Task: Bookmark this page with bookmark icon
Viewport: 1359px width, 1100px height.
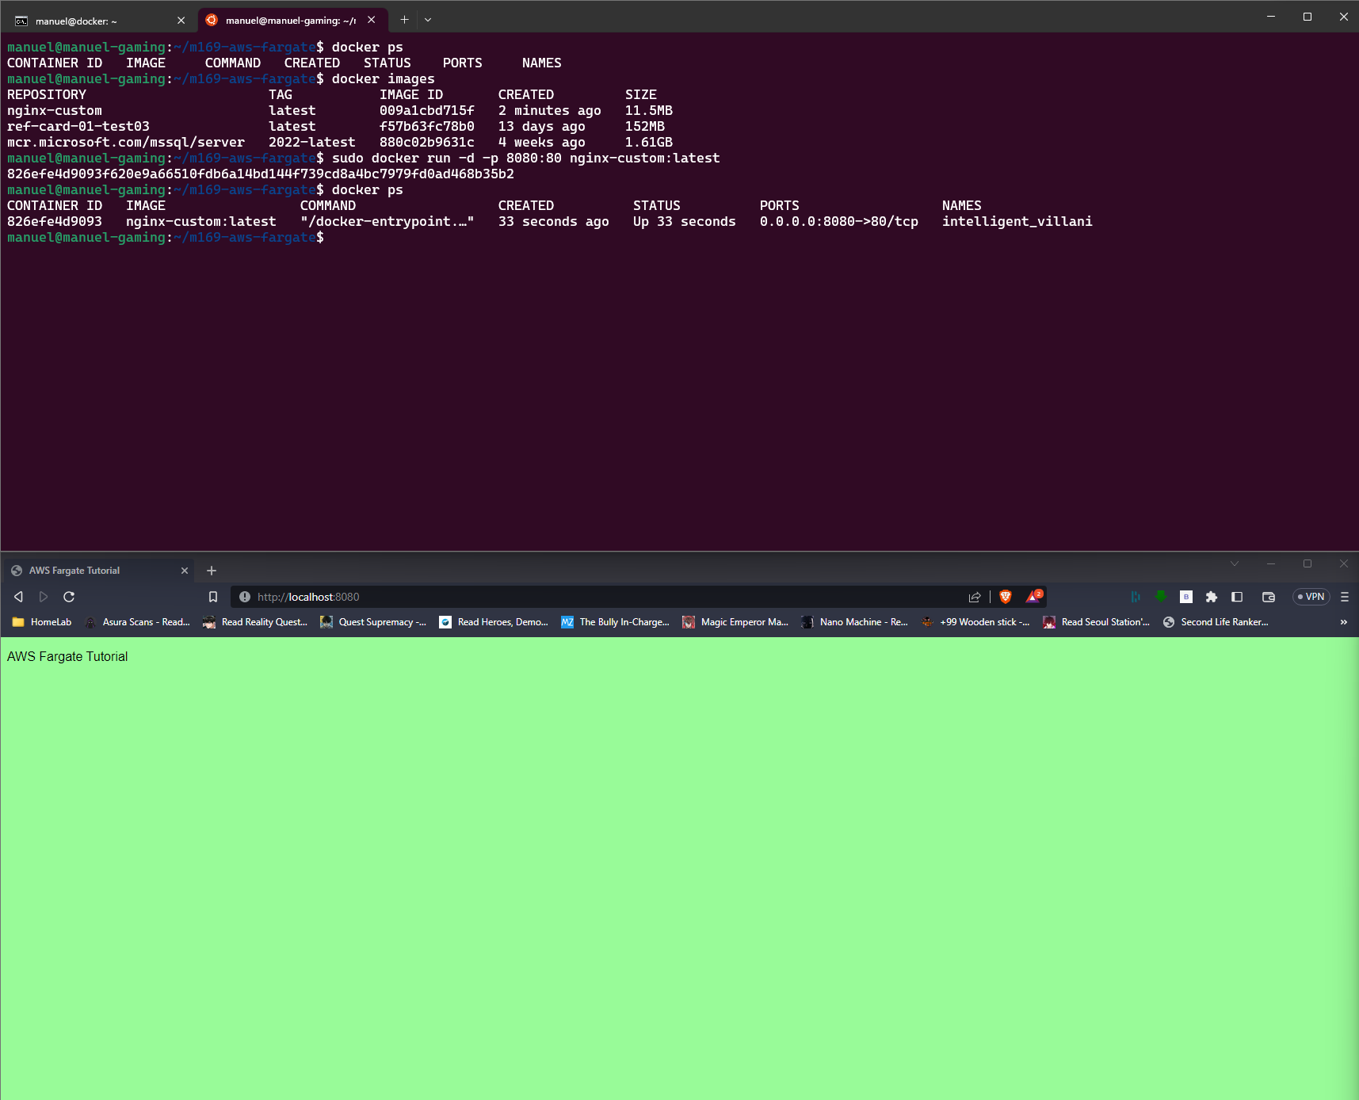Action: point(212,597)
